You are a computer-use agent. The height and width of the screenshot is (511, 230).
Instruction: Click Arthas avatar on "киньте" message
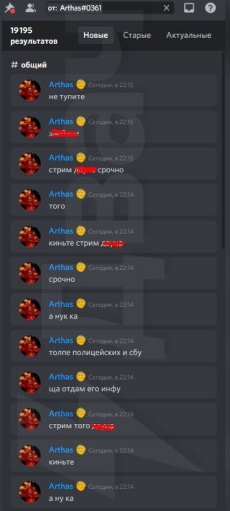coord(30,456)
